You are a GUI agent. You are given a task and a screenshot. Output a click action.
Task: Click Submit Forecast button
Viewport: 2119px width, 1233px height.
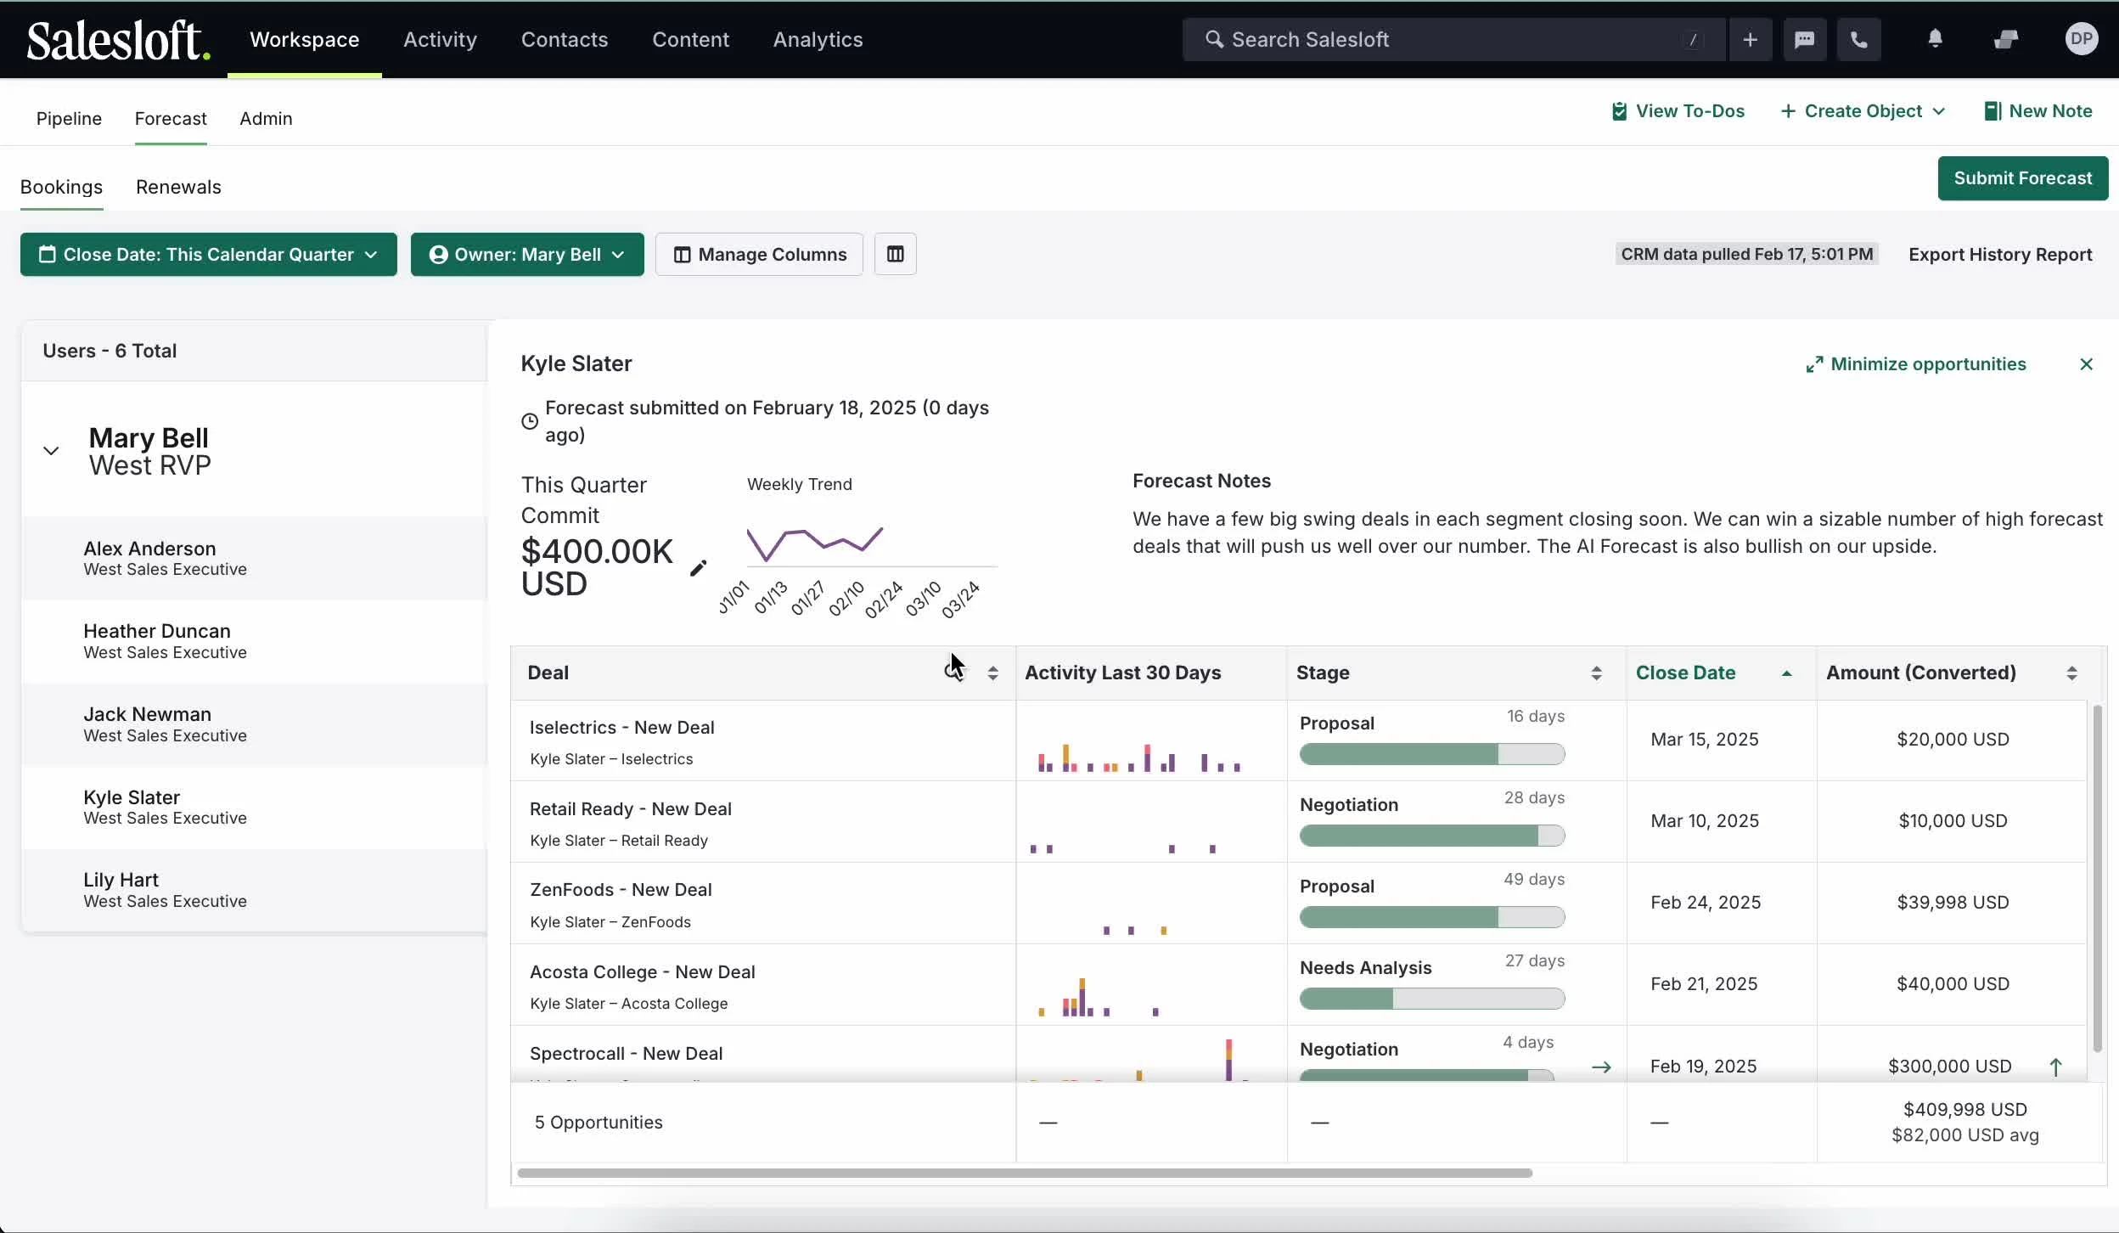point(2023,178)
